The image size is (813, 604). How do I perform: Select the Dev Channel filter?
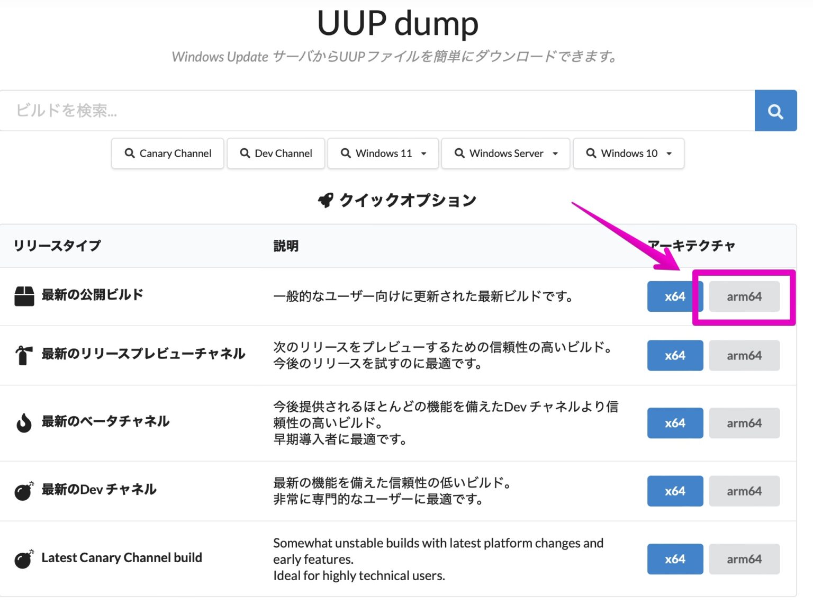pyautogui.click(x=276, y=154)
